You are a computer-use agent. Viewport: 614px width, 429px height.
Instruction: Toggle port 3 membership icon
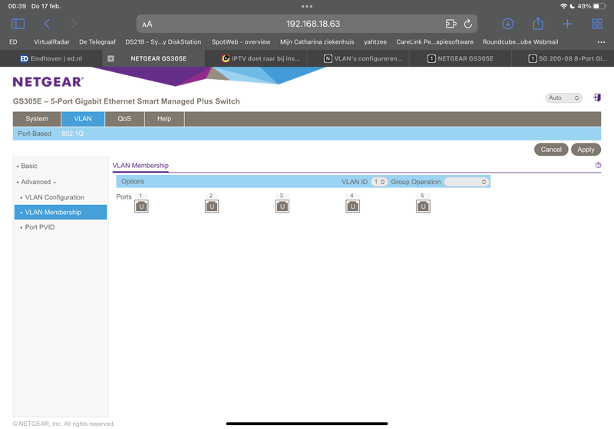click(x=282, y=206)
